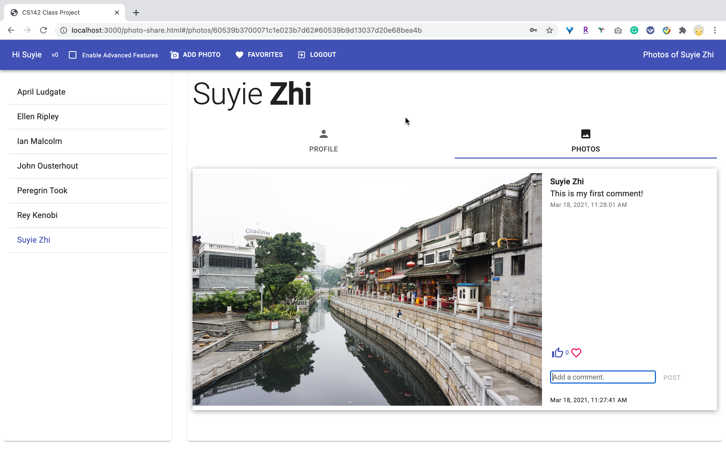726x453 pixels.
Task: Click the camera Add Photo icon
Action: point(174,55)
